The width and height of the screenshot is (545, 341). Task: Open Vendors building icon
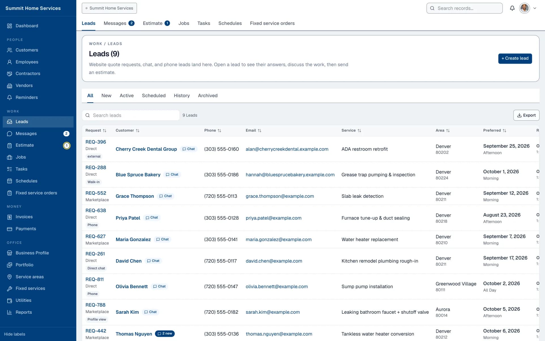[9, 86]
